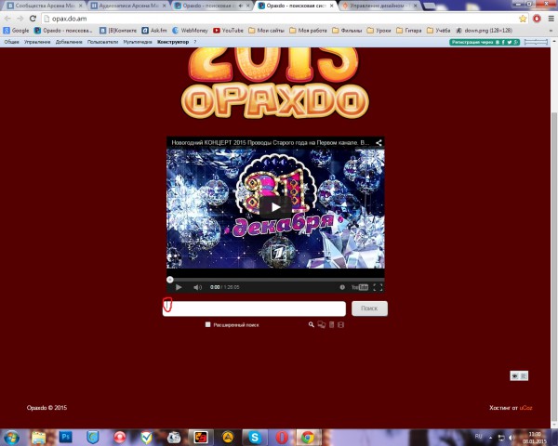Open the Мультимедиа admin menu
Screen dimensions: 558x446
pyautogui.click(x=138, y=42)
